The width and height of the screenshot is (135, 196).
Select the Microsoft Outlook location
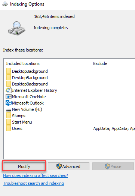[25, 103]
